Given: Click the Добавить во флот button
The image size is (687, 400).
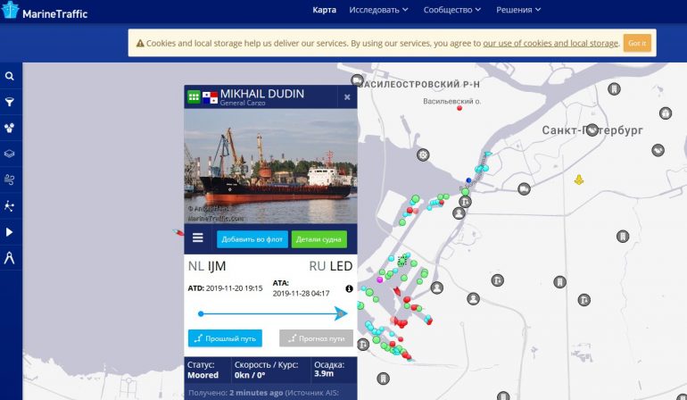Looking at the screenshot, I should click(x=252, y=239).
